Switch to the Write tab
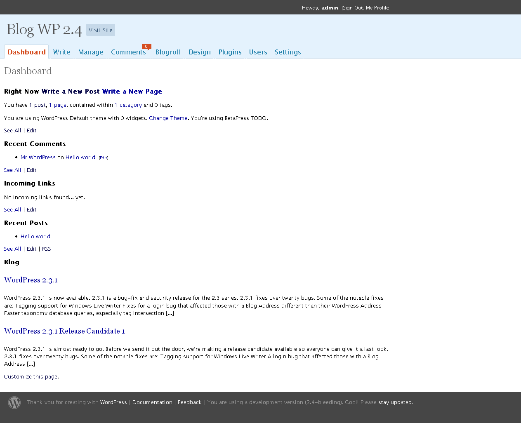Screen dimensions: 521x423 62,52
